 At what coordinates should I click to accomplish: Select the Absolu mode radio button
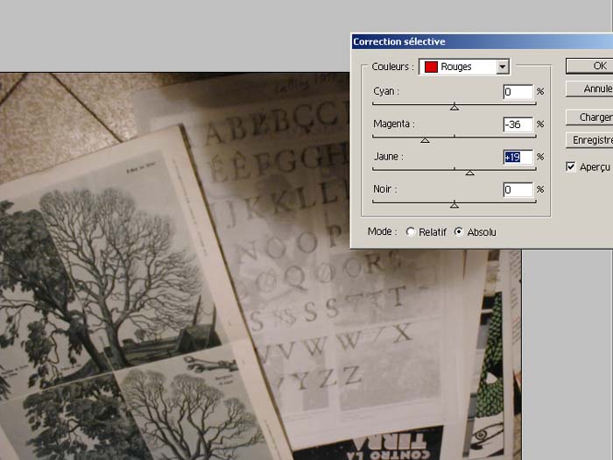(459, 232)
